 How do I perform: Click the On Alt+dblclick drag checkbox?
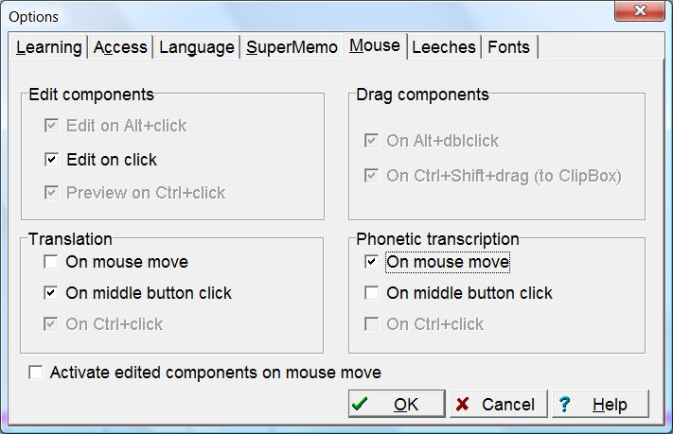[x=372, y=141]
